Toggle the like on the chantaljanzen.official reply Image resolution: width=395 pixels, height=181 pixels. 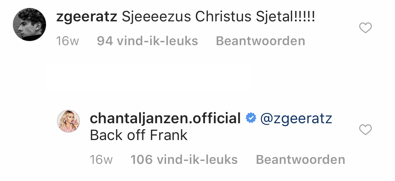coord(366,130)
